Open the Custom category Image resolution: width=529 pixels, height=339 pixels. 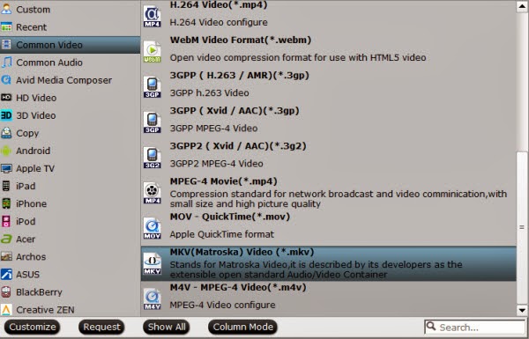(x=70, y=9)
